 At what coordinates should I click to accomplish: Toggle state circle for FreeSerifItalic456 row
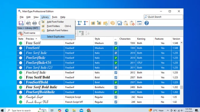pyautogui.click(x=21, y=63)
